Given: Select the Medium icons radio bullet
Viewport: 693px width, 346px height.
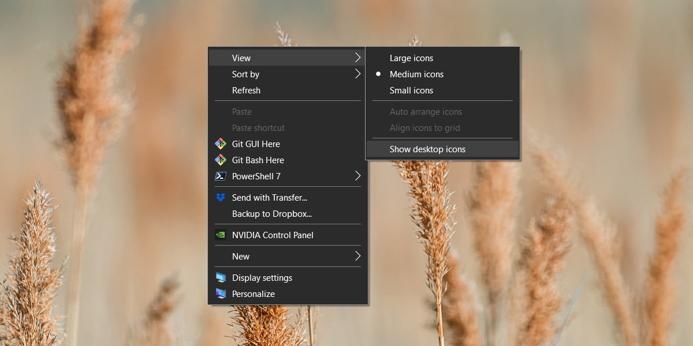Looking at the screenshot, I should pyautogui.click(x=378, y=74).
